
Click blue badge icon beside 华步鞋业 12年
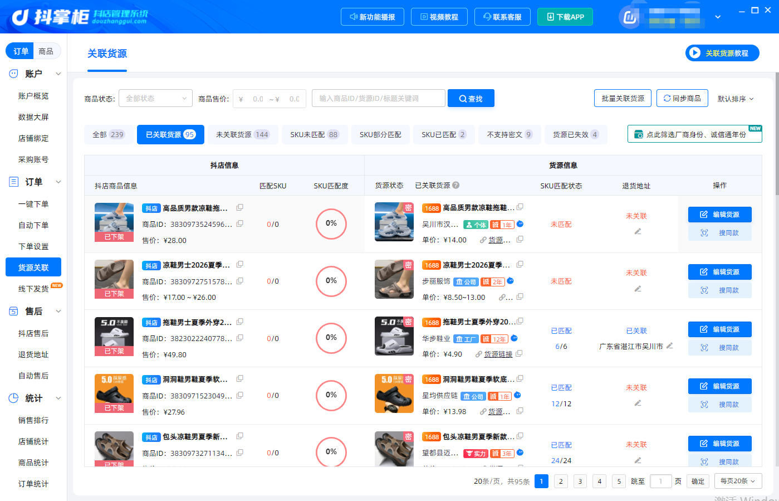pyautogui.click(x=514, y=338)
